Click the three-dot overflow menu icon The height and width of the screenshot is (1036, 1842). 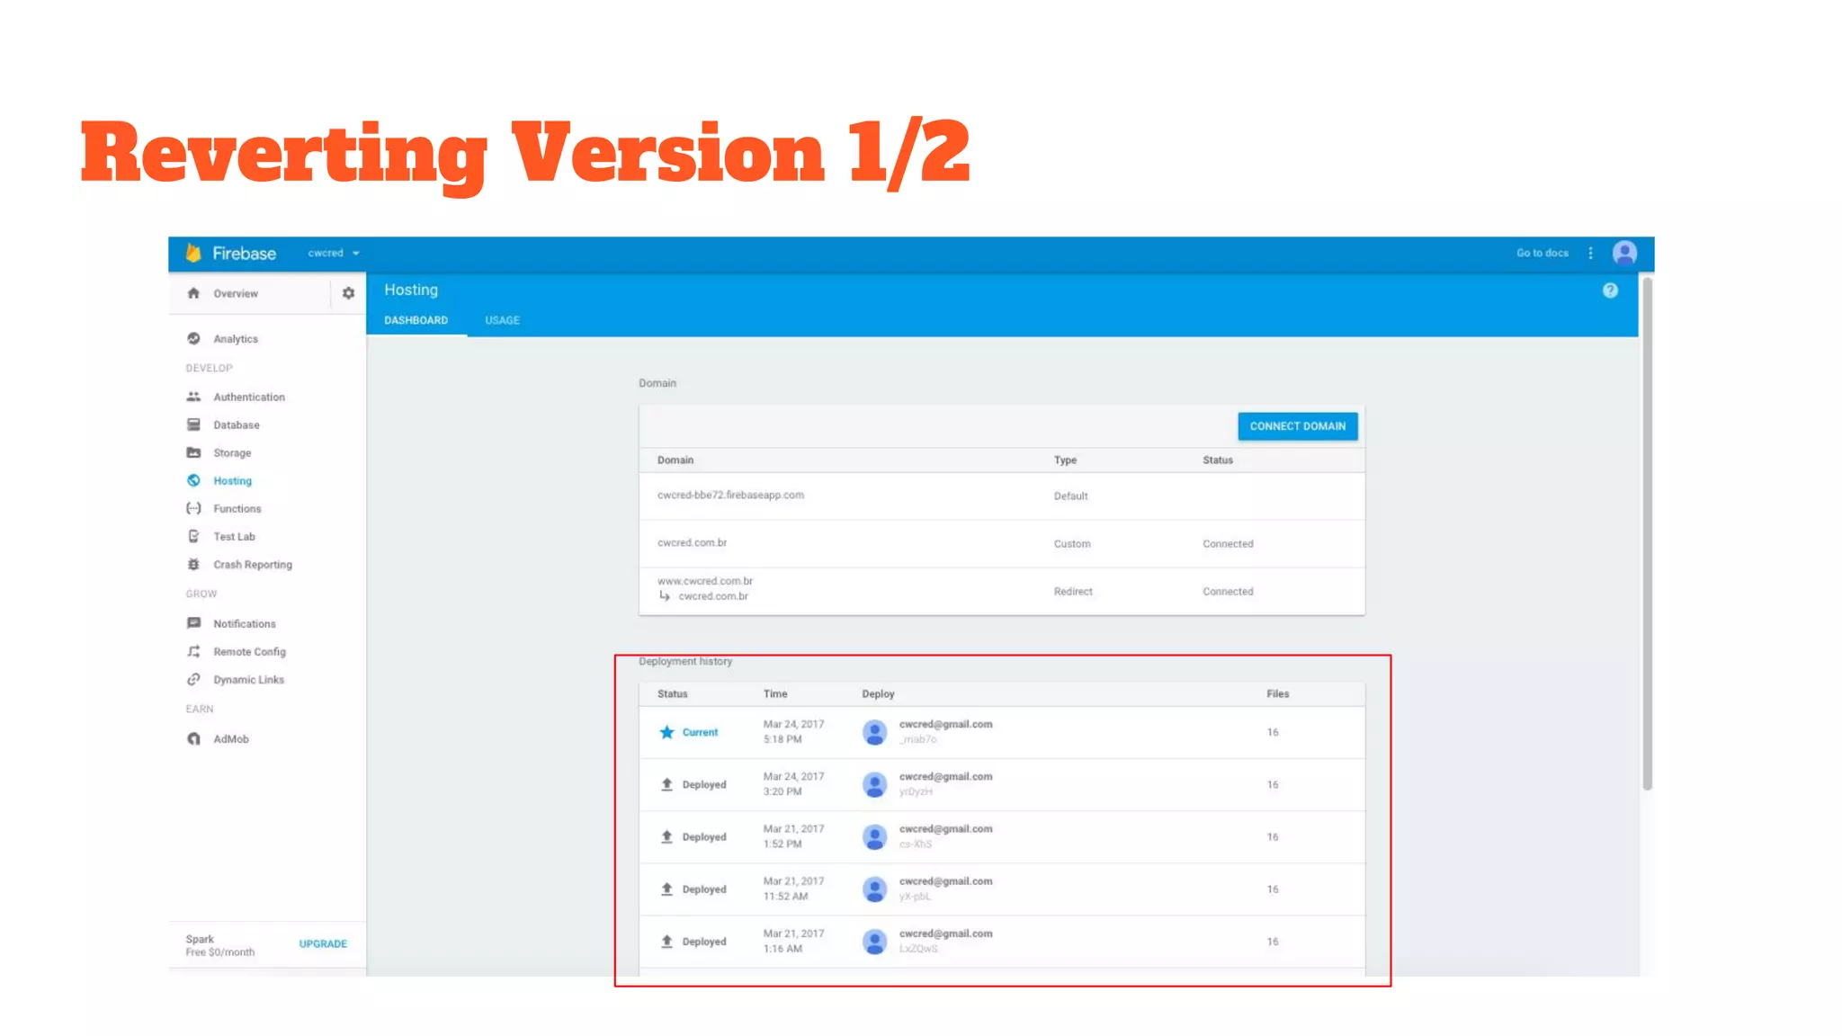pyautogui.click(x=1590, y=254)
